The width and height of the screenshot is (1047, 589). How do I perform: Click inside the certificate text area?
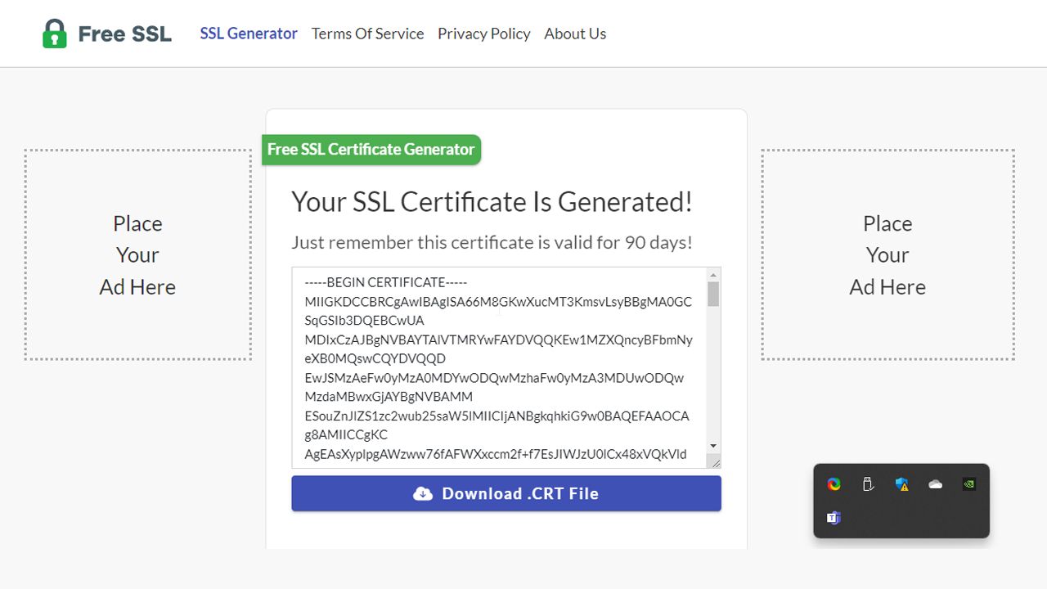[499, 367]
